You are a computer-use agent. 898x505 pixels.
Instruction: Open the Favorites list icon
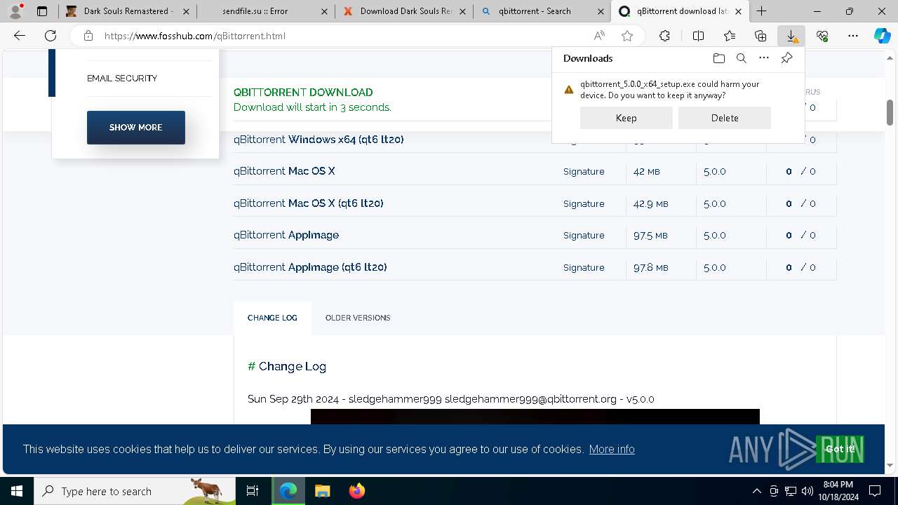(x=730, y=36)
